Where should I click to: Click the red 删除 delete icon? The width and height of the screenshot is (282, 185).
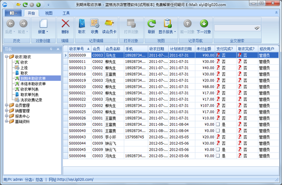[x=65, y=23]
